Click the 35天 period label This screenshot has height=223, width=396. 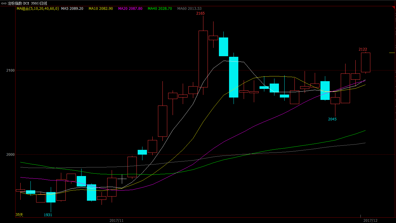(19, 214)
